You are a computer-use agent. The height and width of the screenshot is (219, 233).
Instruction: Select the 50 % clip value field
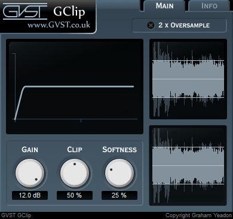point(75,195)
